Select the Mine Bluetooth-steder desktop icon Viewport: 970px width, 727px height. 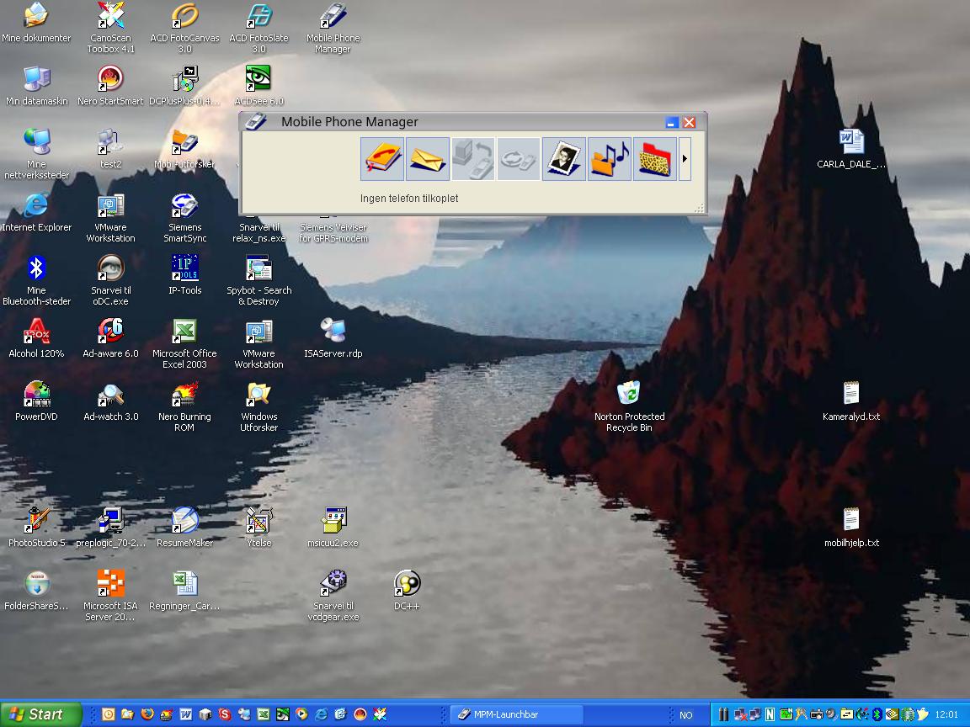36,281
